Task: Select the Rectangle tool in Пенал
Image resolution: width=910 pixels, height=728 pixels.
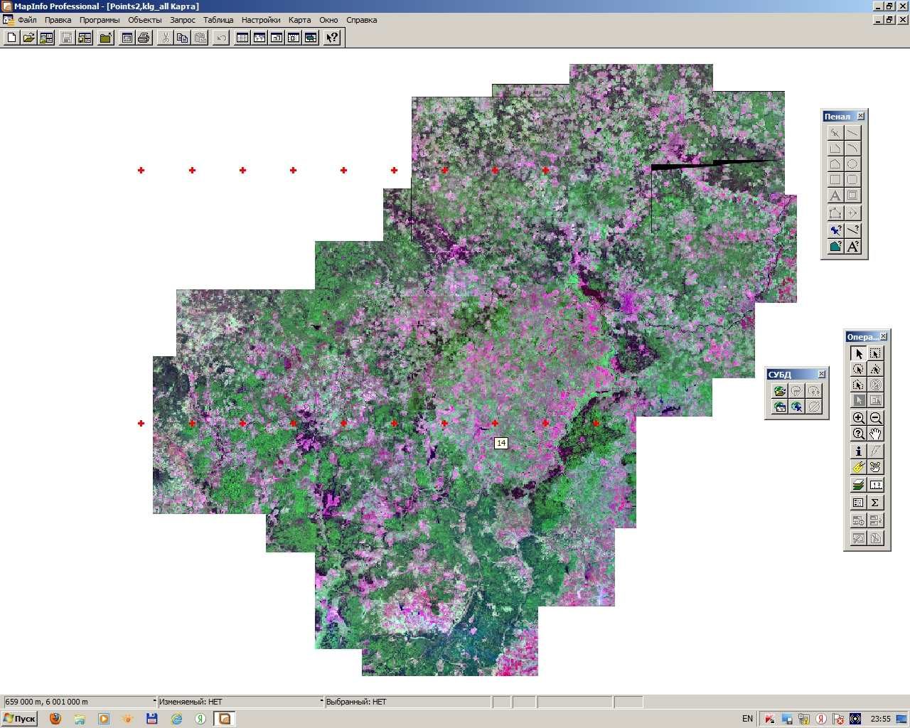Action: point(835,179)
